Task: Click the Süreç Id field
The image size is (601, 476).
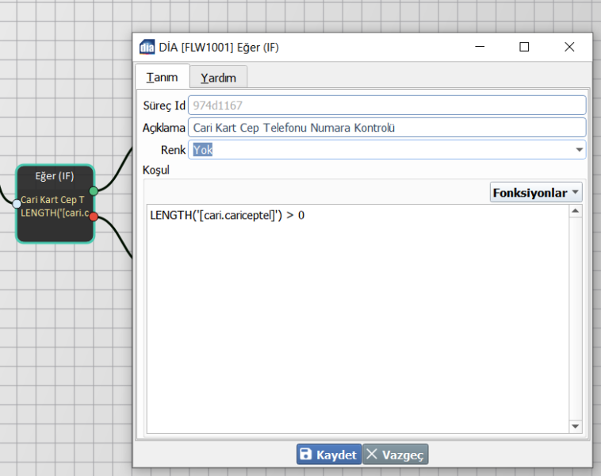Action: 386,106
